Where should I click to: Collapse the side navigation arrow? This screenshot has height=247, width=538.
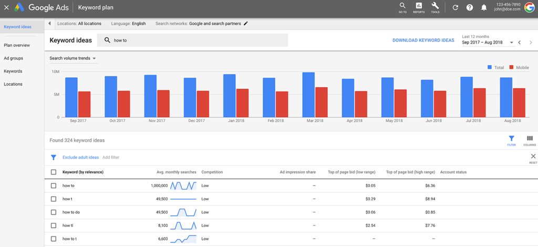click(x=49, y=24)
